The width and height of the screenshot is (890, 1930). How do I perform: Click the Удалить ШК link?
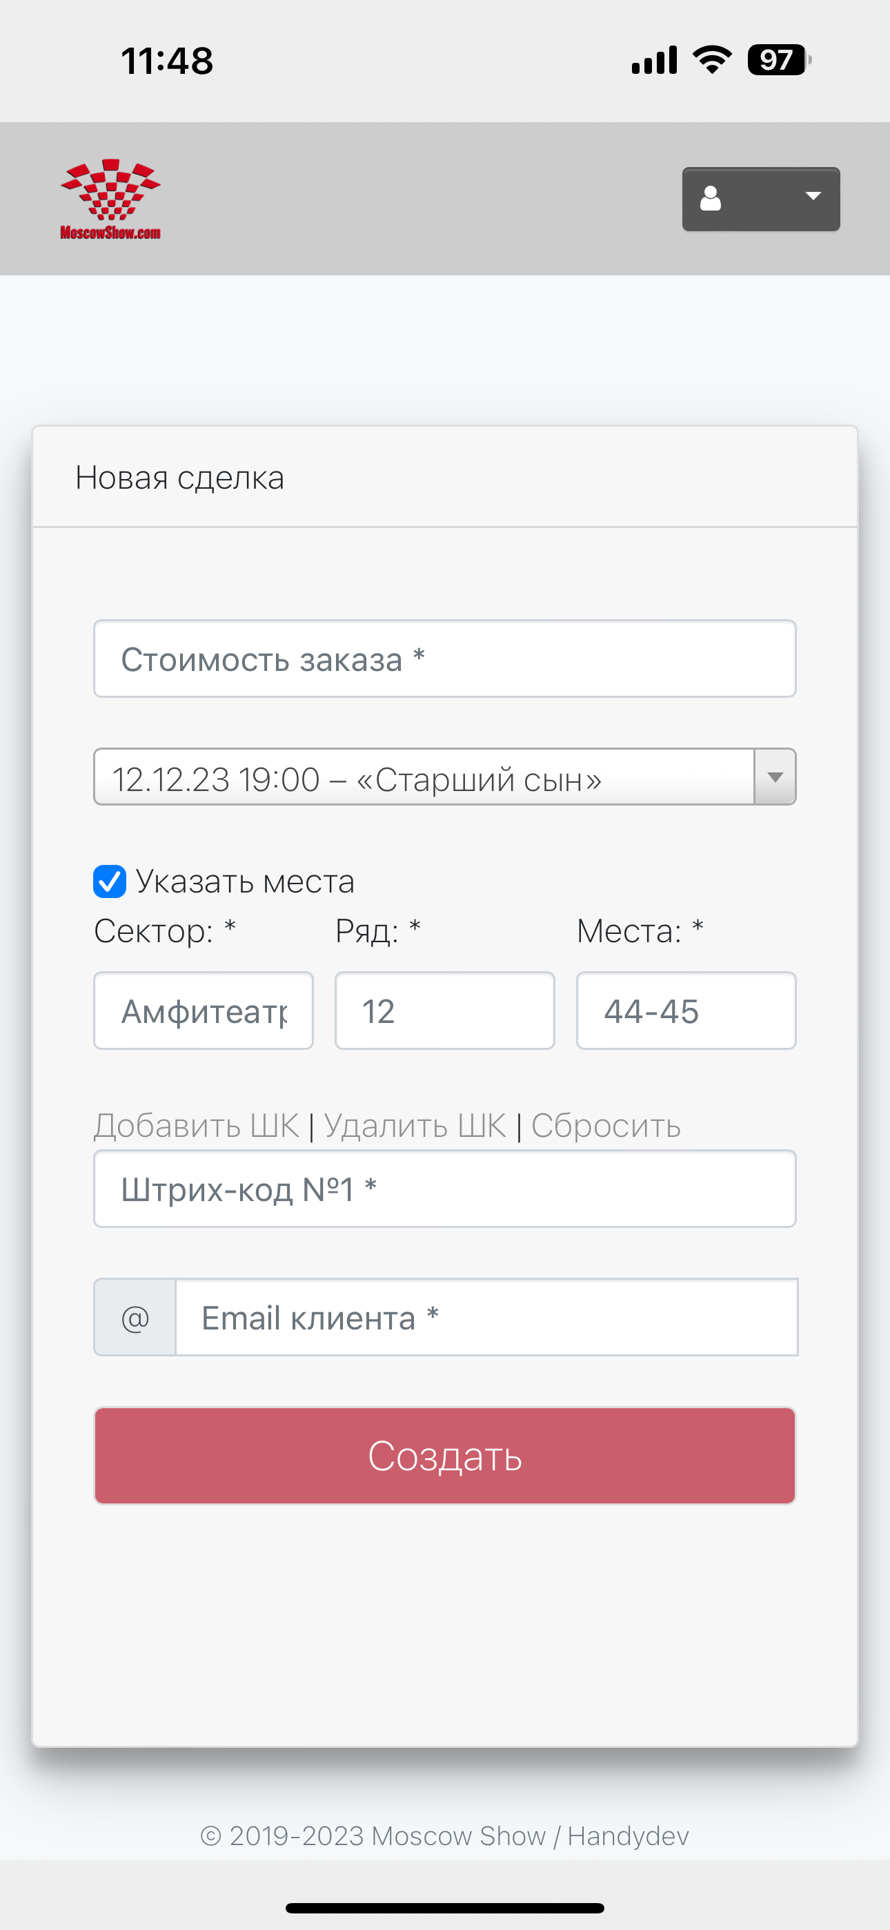point(415,1125)
